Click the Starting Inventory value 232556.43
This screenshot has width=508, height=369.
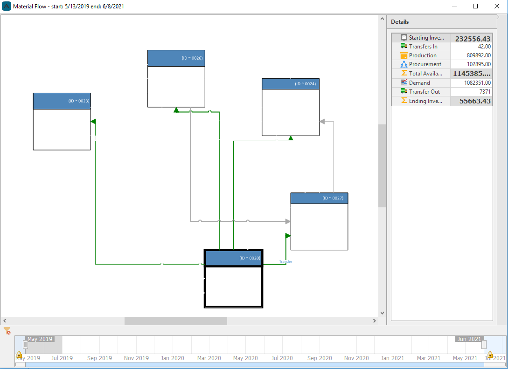[473, 39]
